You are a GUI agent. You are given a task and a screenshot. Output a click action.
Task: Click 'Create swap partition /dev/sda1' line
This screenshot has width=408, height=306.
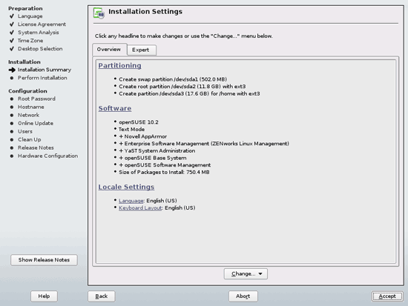173,79
